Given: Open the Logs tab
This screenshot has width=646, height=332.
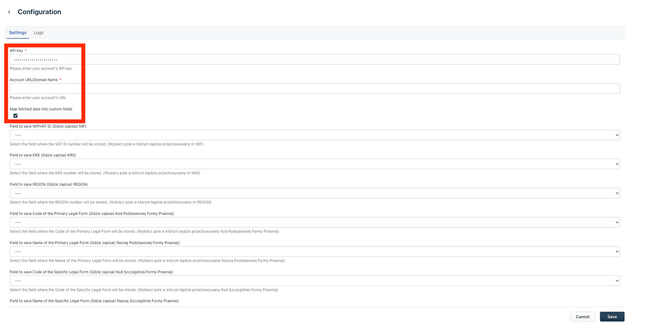Looking at the screenshot, I should point(39,33).
